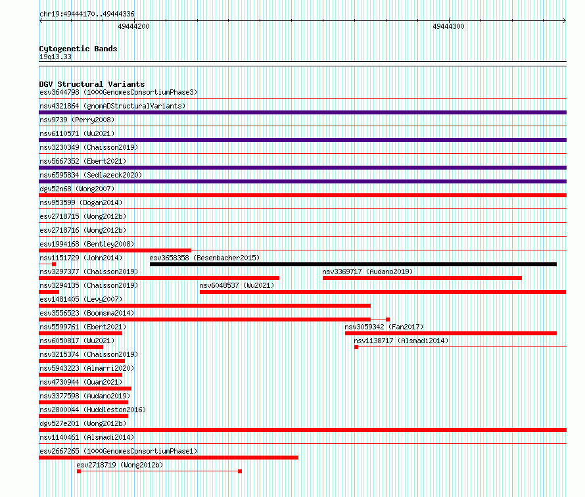
Task: Open variant esv3658358 (Besenbacher2015)
Action: click(204, 258)
